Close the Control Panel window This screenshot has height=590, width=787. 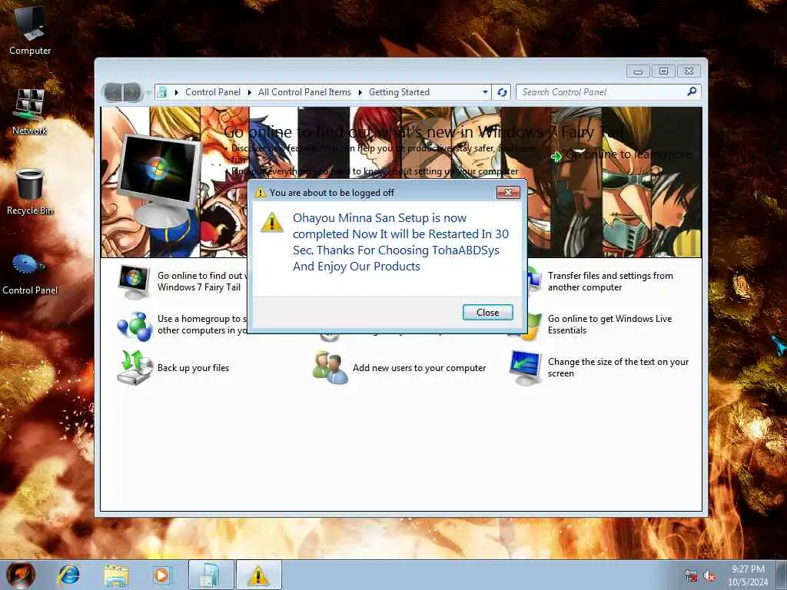(x=689, y=71)
